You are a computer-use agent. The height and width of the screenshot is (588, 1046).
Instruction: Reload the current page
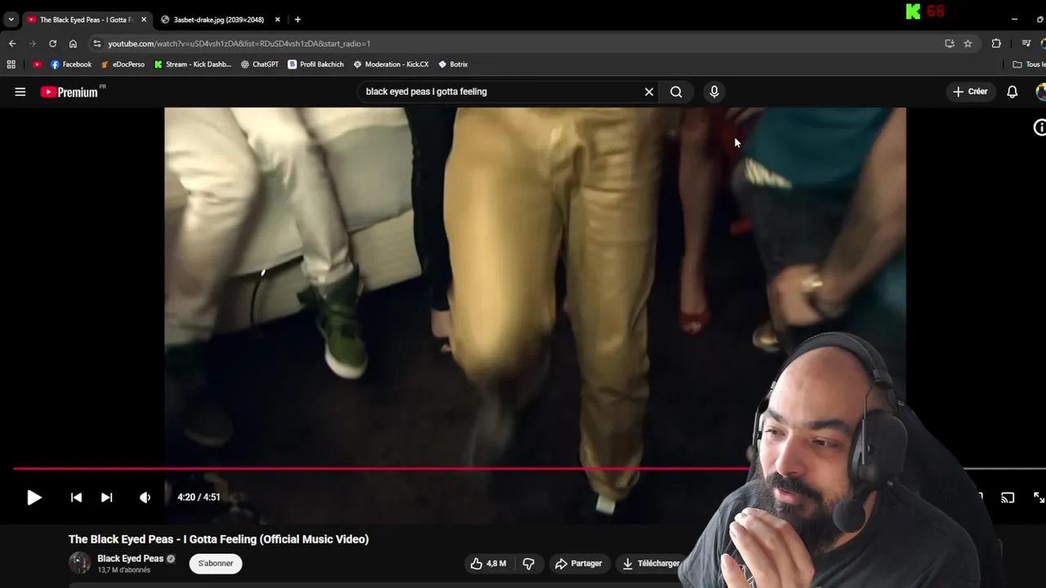coord(52,43)
